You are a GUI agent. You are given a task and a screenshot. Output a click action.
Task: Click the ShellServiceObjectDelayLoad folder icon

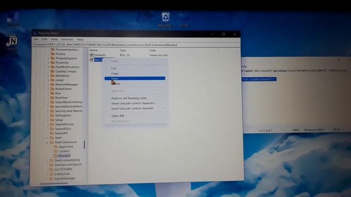pyautogui.click(x=52, y=165)
